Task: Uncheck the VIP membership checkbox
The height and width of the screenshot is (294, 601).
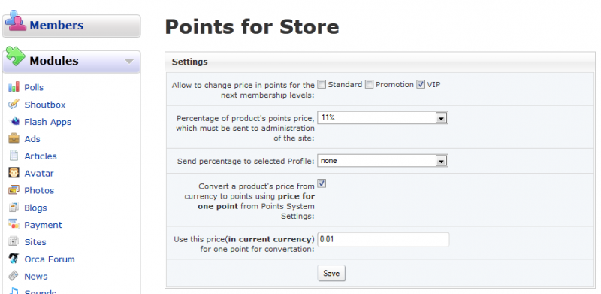Action: [x=421, y=84]
